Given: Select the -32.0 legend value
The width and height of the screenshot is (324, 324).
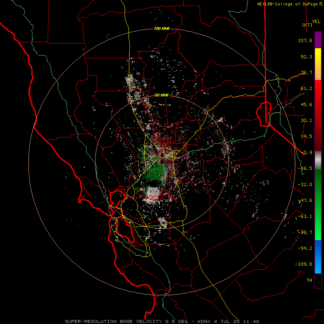Looking at the screenshot, I should [x=305, y=185].
